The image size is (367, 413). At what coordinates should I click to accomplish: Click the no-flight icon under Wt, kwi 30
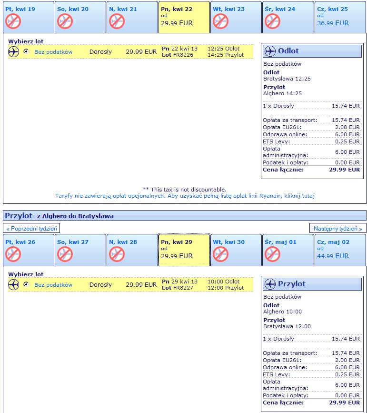pos(220,254)
